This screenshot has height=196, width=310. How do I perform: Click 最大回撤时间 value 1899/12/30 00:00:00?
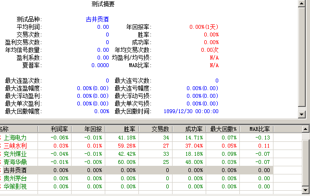(x=191, y=111)
